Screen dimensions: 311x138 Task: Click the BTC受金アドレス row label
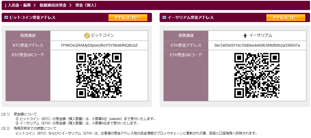pos(28,45)
